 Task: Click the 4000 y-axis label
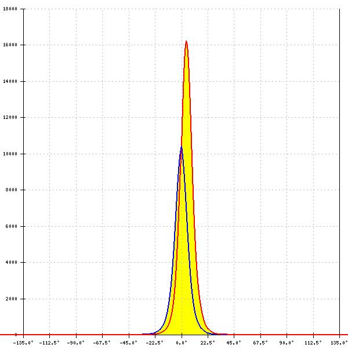point(12,262)
